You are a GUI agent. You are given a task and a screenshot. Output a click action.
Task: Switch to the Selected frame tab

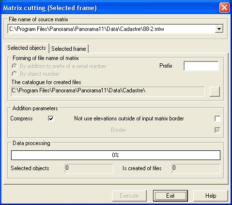pos(69,49)
